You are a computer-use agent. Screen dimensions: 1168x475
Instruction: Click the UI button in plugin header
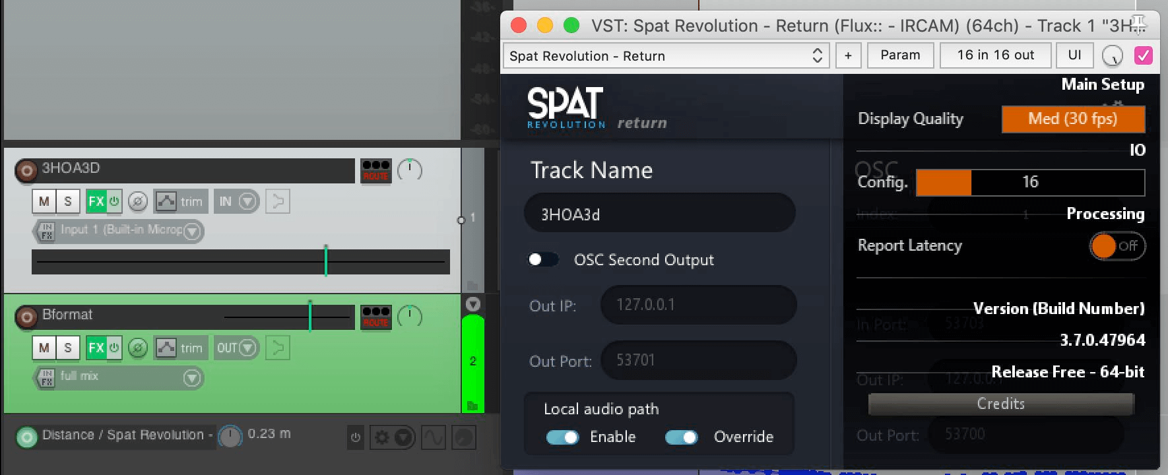(x=1074, y=55)
